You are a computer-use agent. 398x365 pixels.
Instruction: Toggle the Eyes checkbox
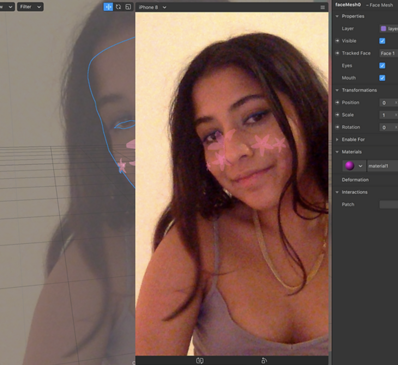click(x=382, y=66)
